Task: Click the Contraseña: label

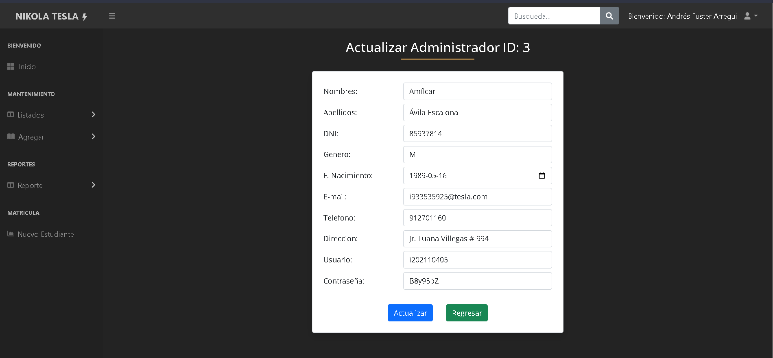Action: (x=344, y=281)
